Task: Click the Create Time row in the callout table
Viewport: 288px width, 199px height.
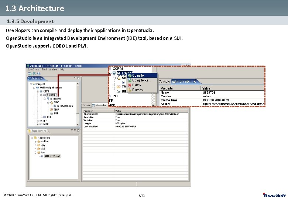Action: click(212, 100)
